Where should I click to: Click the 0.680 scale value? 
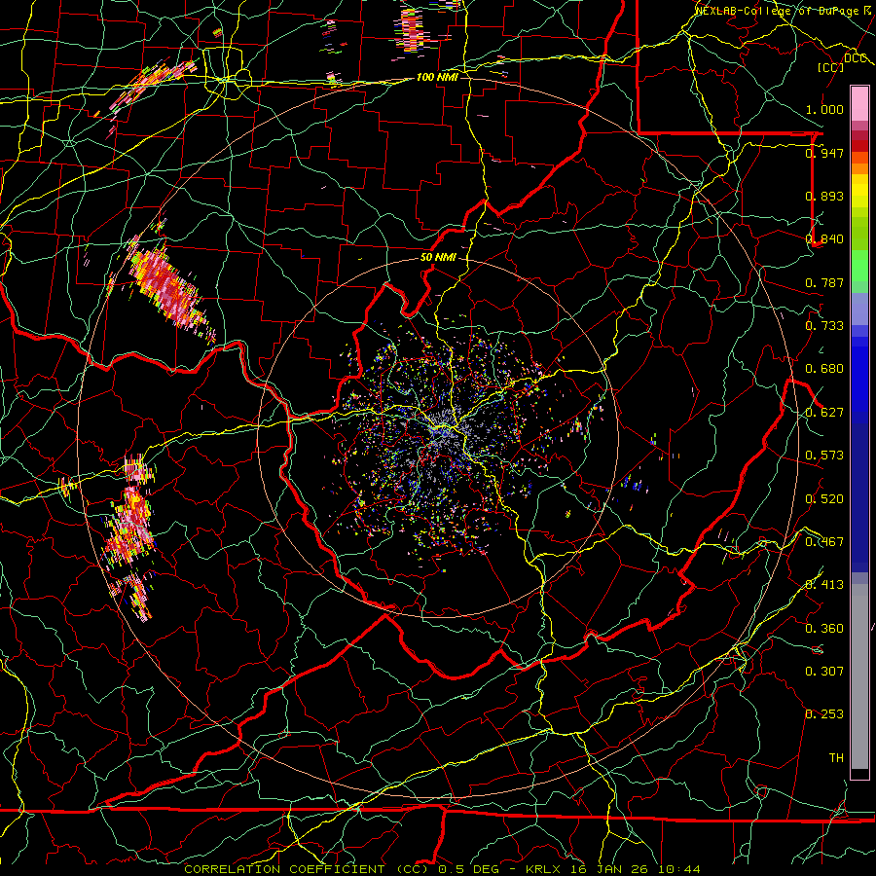[824, 369]
